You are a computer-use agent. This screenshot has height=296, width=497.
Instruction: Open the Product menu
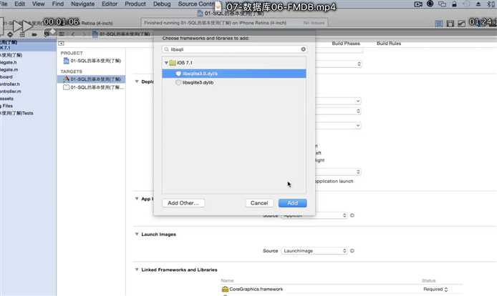(x=135, y=4)
